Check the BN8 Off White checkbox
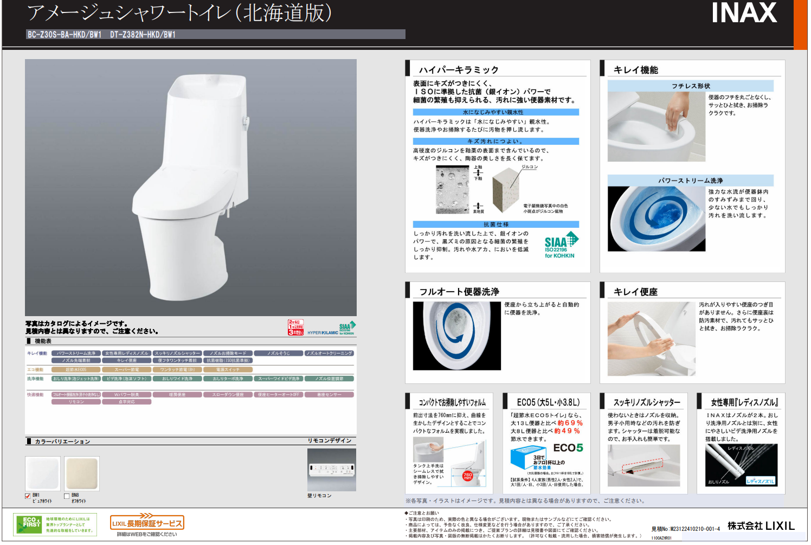This screenshot has height=545, width=811. click(x=67, y=496)
